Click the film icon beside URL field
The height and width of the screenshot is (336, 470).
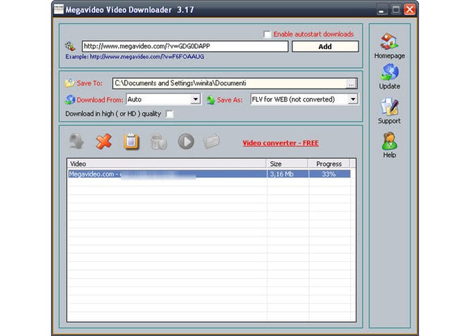tap(70, 46)
